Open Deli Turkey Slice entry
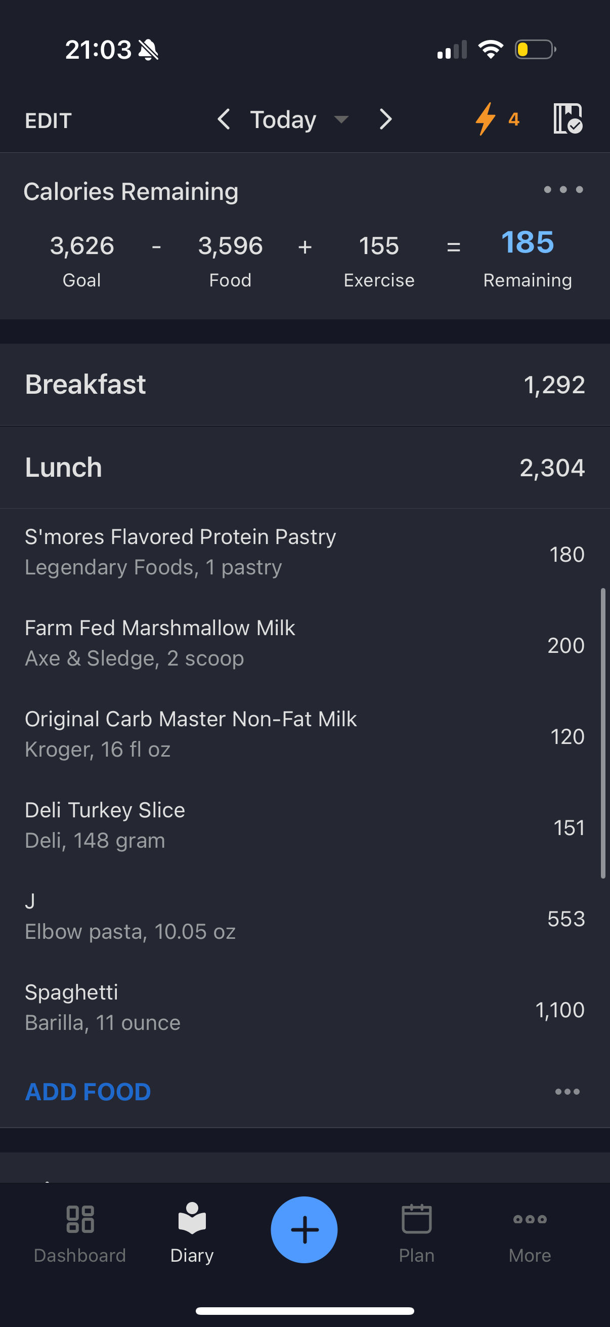Image resolution: width=610 pixels, height=1327 pixels. click(x=304, y=825)
